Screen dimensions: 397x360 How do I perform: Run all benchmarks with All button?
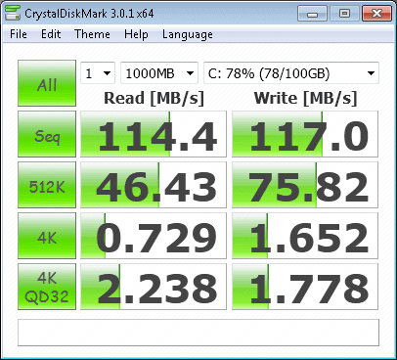click(x=47, y=83)
